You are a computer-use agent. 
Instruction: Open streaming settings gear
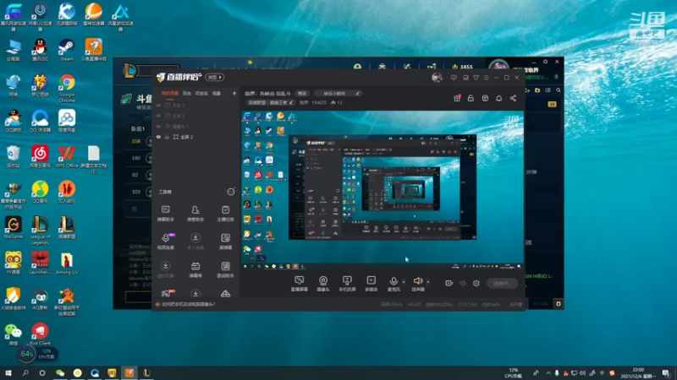tap(476, 283)
